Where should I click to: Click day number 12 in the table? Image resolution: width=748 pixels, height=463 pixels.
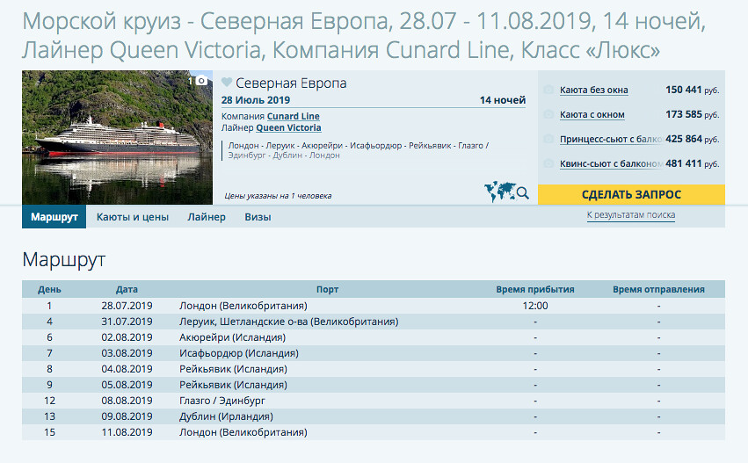tap(49, 401)
